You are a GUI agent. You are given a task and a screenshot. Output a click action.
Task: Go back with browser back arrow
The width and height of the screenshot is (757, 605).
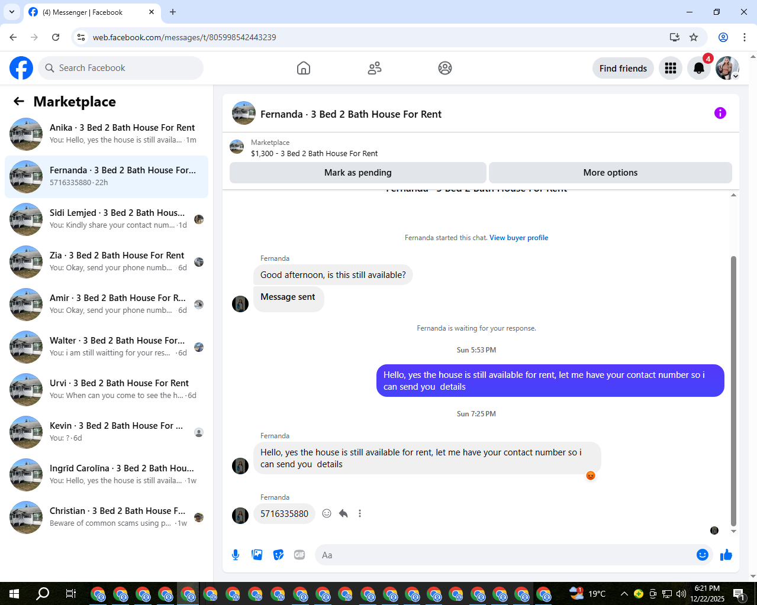click(x=13, y=37)
